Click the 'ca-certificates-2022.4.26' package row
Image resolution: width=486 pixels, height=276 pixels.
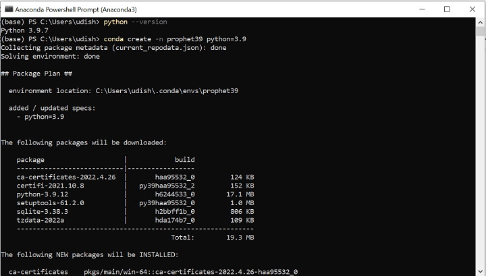(x=135, y=177)
